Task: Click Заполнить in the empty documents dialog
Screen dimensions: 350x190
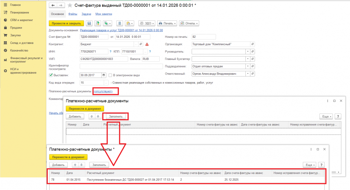Action: click(116, 116)
